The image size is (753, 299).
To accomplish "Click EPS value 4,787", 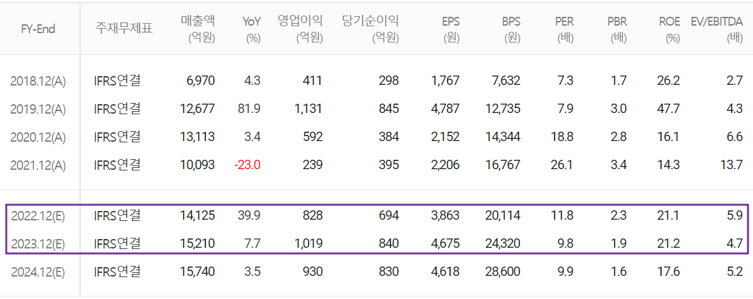I will pyautogui.click(x=446, y=109).
